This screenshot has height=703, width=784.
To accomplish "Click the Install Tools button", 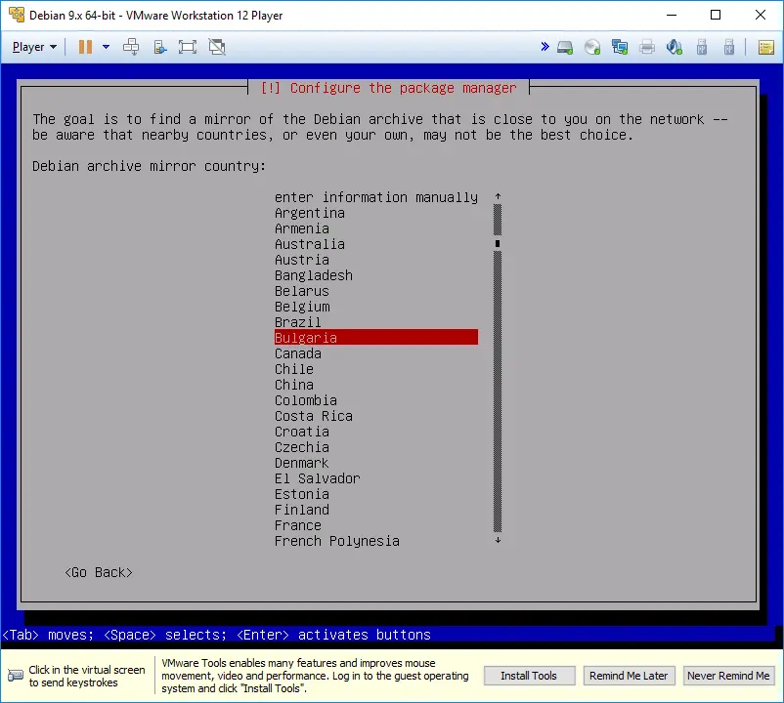I will [529, 676].
